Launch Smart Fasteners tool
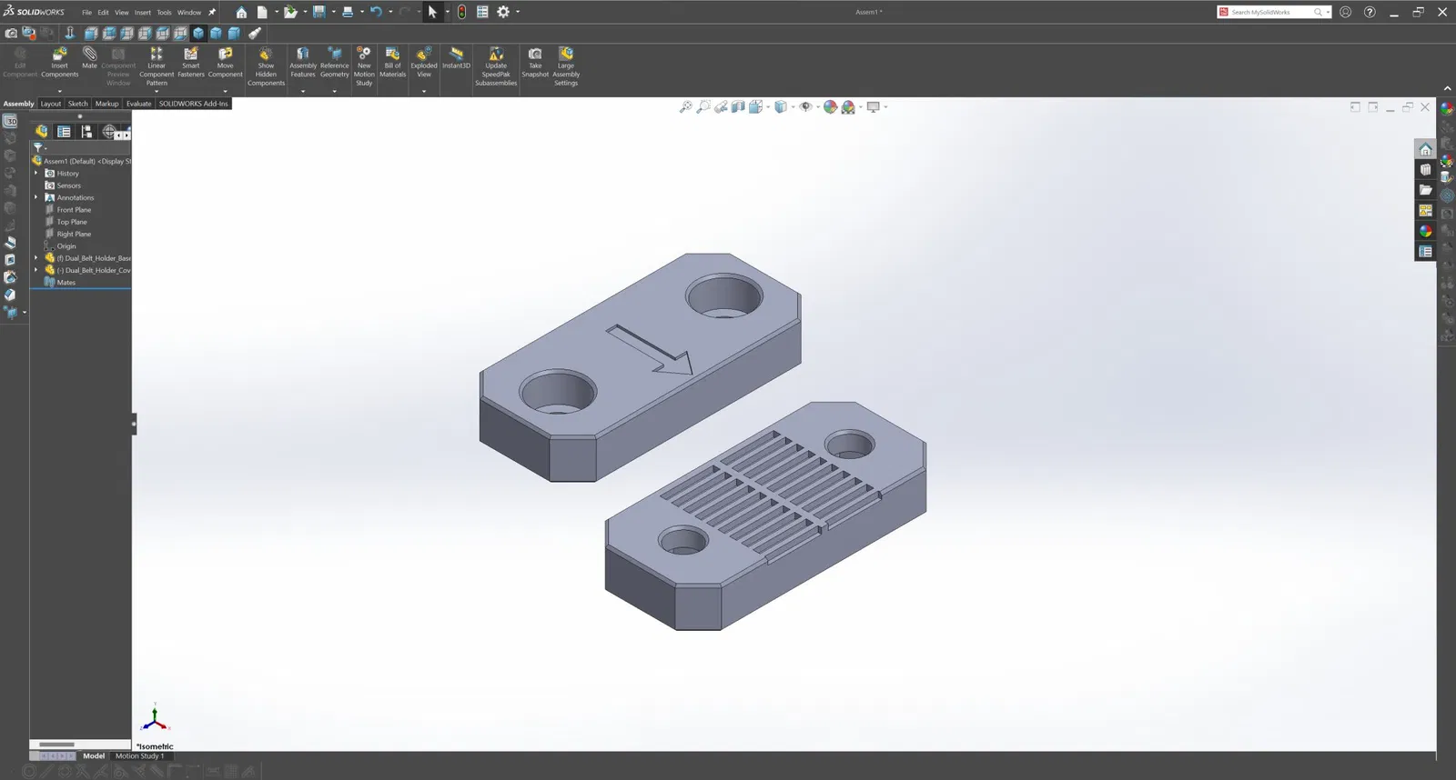The width and height of the screenshot is (1456, 780). (191, 62)
